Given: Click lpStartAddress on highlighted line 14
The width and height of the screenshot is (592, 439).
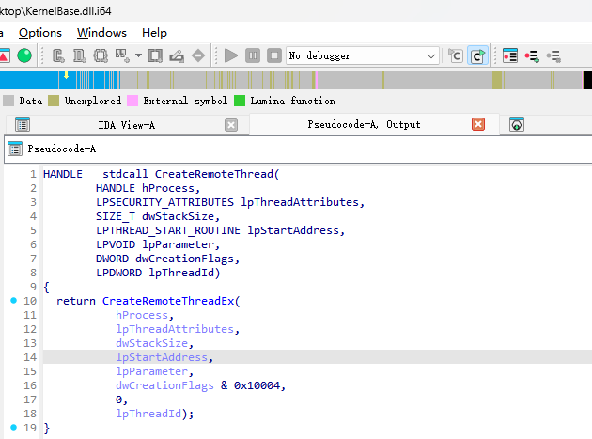Looking at the screenshot, I should pos(162,357).
